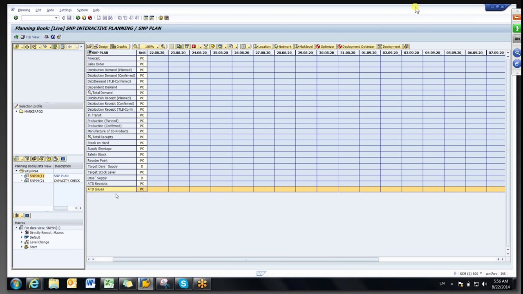Click the Planning Book/Data View column header

point(33,166)
